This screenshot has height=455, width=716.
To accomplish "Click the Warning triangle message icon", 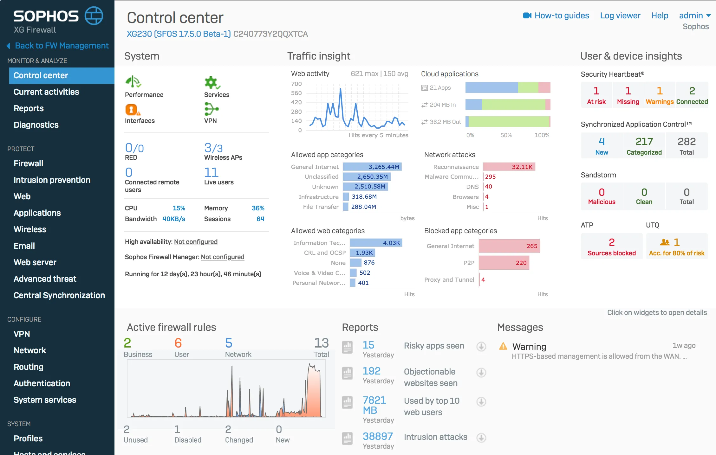I will (503, 346).
